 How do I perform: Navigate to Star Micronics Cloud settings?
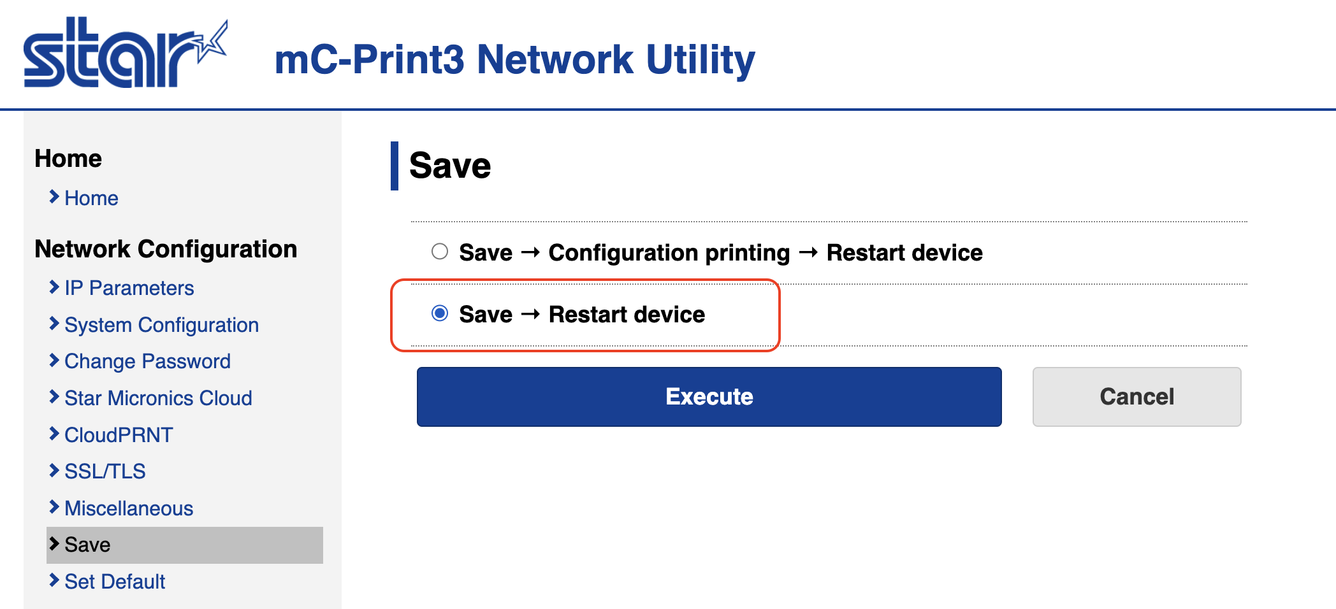tap(158, 398)
